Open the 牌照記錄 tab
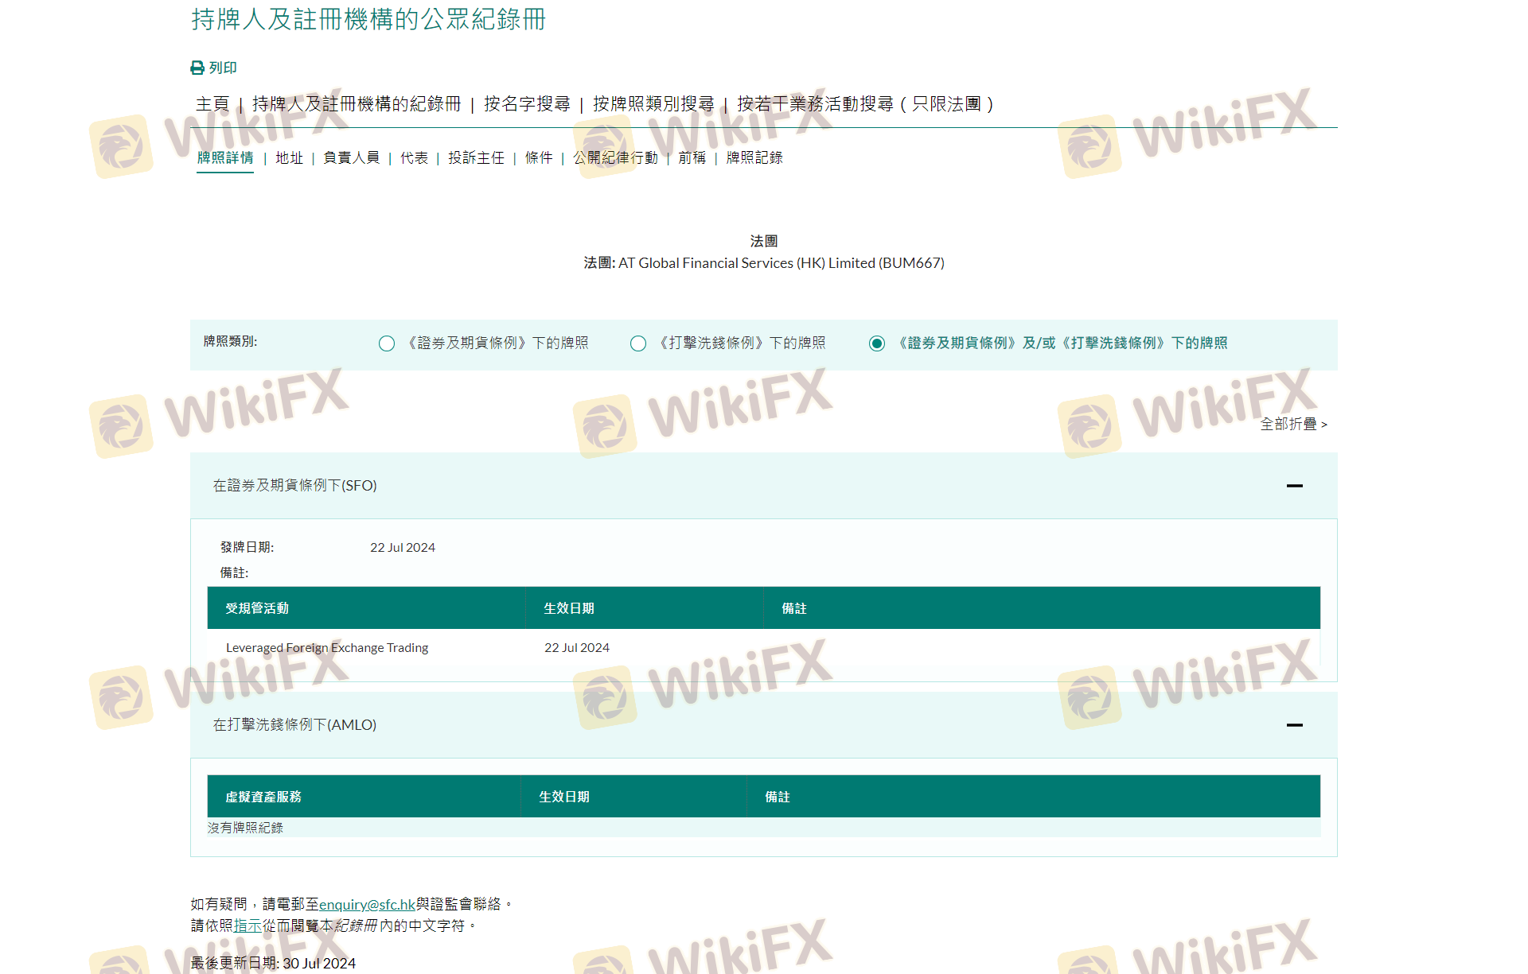Image resolution: width=1528 pixels, height=974 pixels. (754, 158)
